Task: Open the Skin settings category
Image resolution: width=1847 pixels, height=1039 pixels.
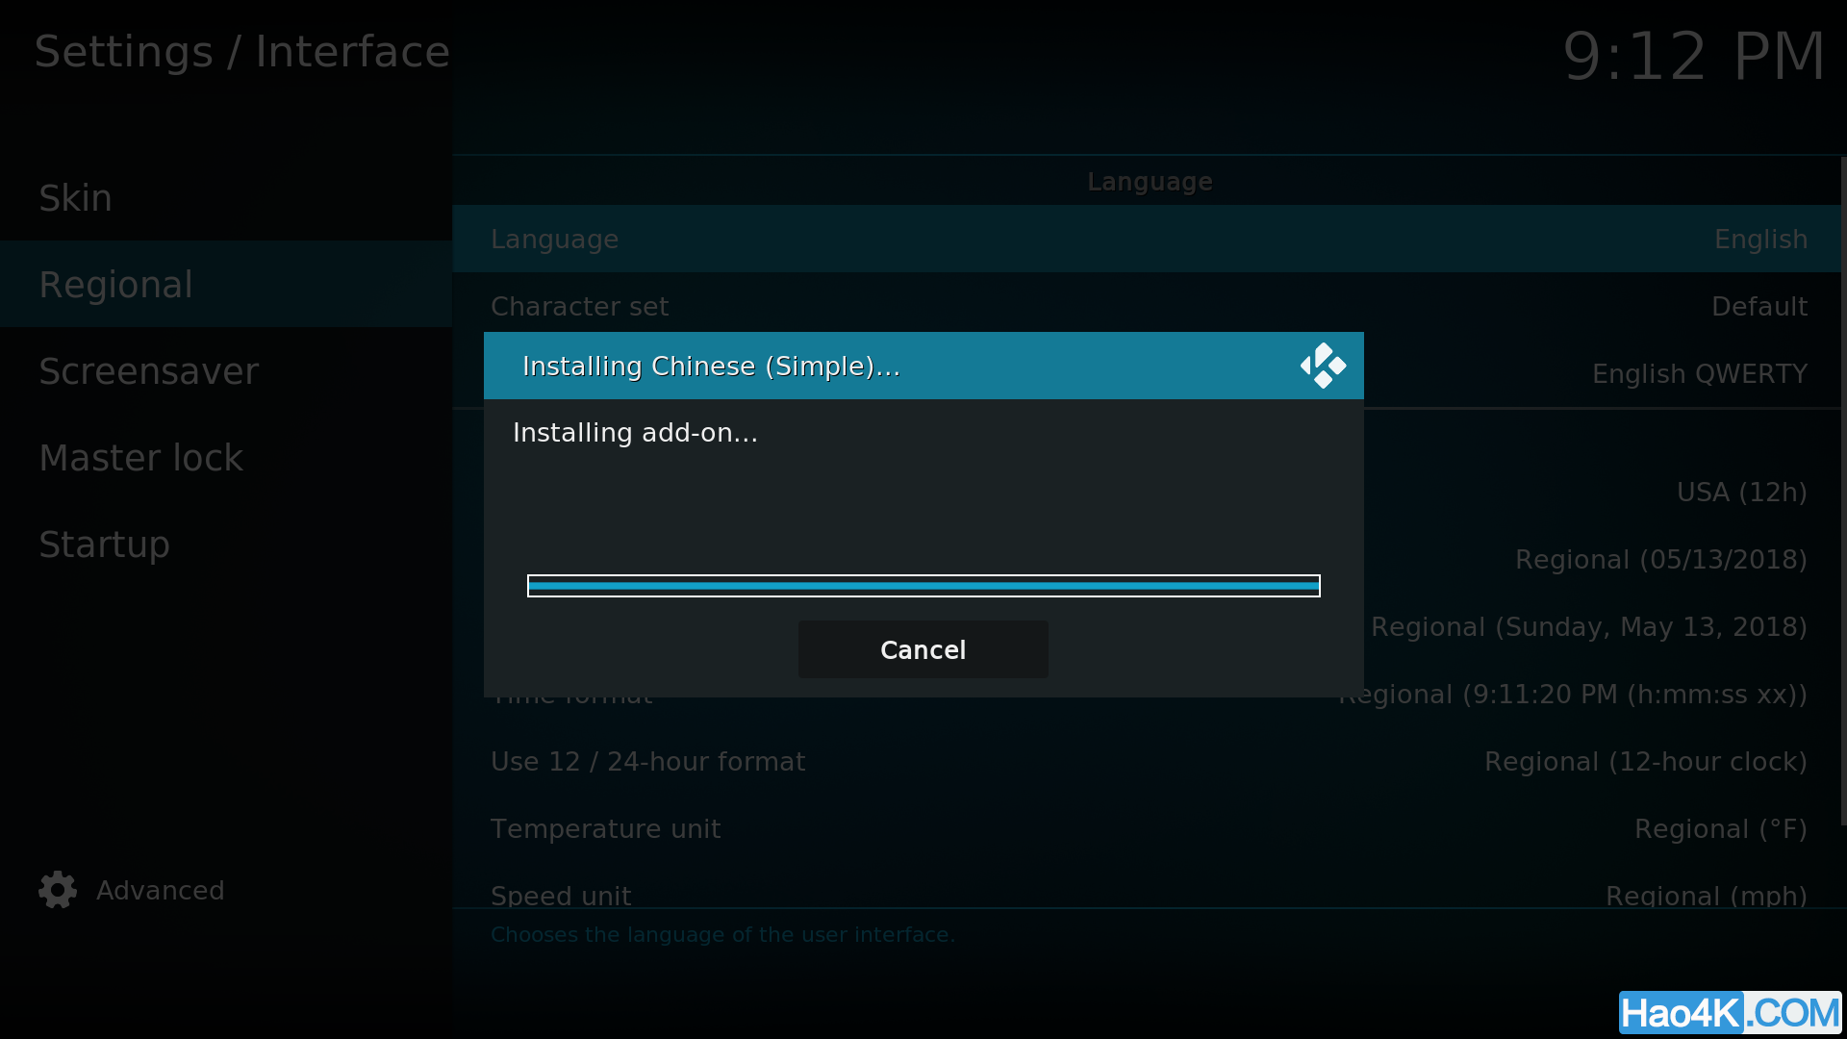Action: (226, 197)
